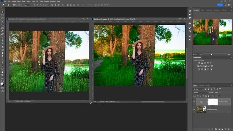Open more align options ellipsis
The image size is (233, 131).
pyautogui.click(x=83, y=5)
